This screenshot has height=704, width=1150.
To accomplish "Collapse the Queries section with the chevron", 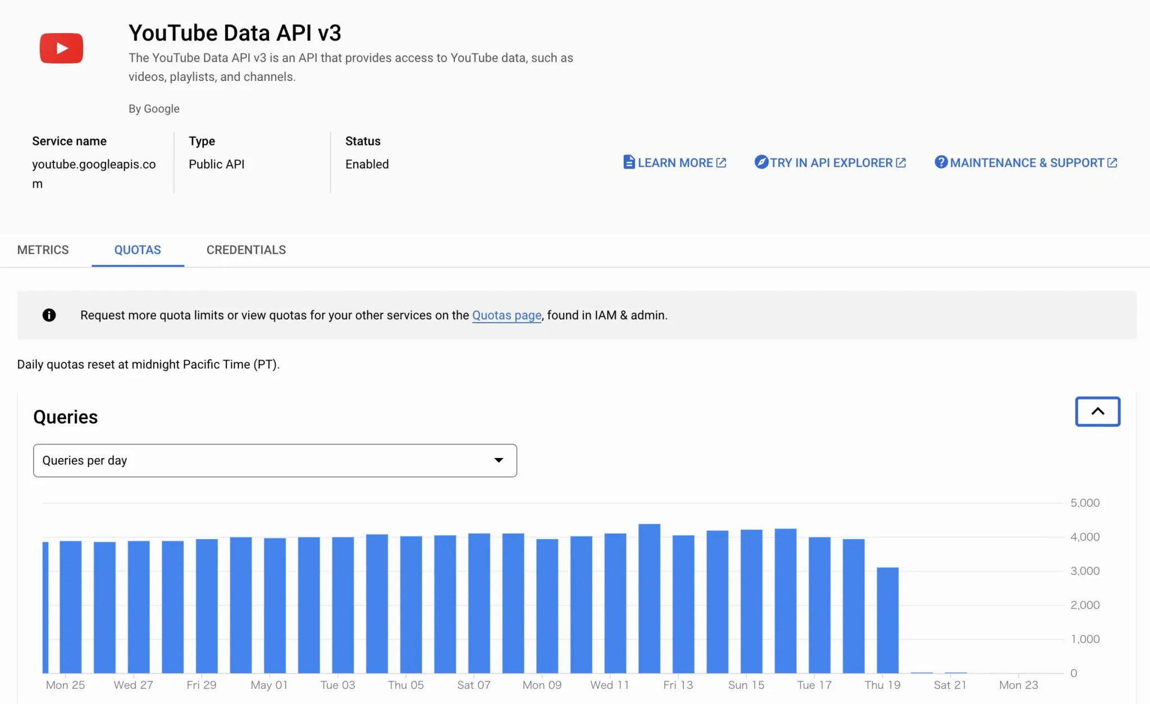I will 1098,412.
